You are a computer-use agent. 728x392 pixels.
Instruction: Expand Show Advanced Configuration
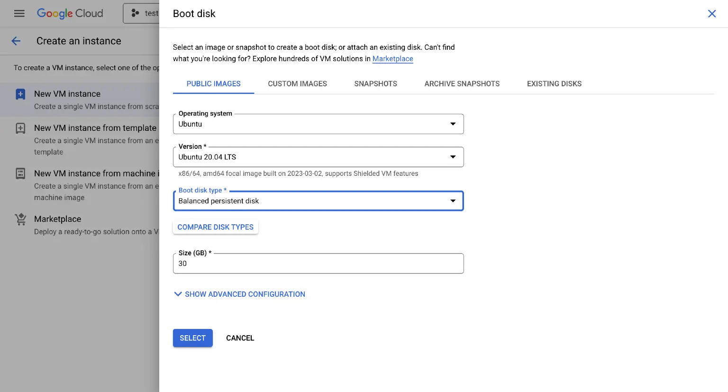(x=239, y=294)
